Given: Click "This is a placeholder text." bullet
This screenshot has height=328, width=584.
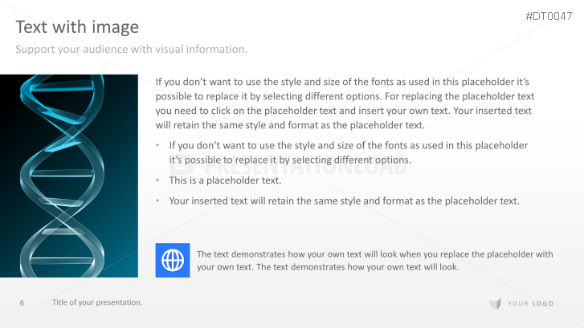Looking at the screenshot, I should pos(225,180).
